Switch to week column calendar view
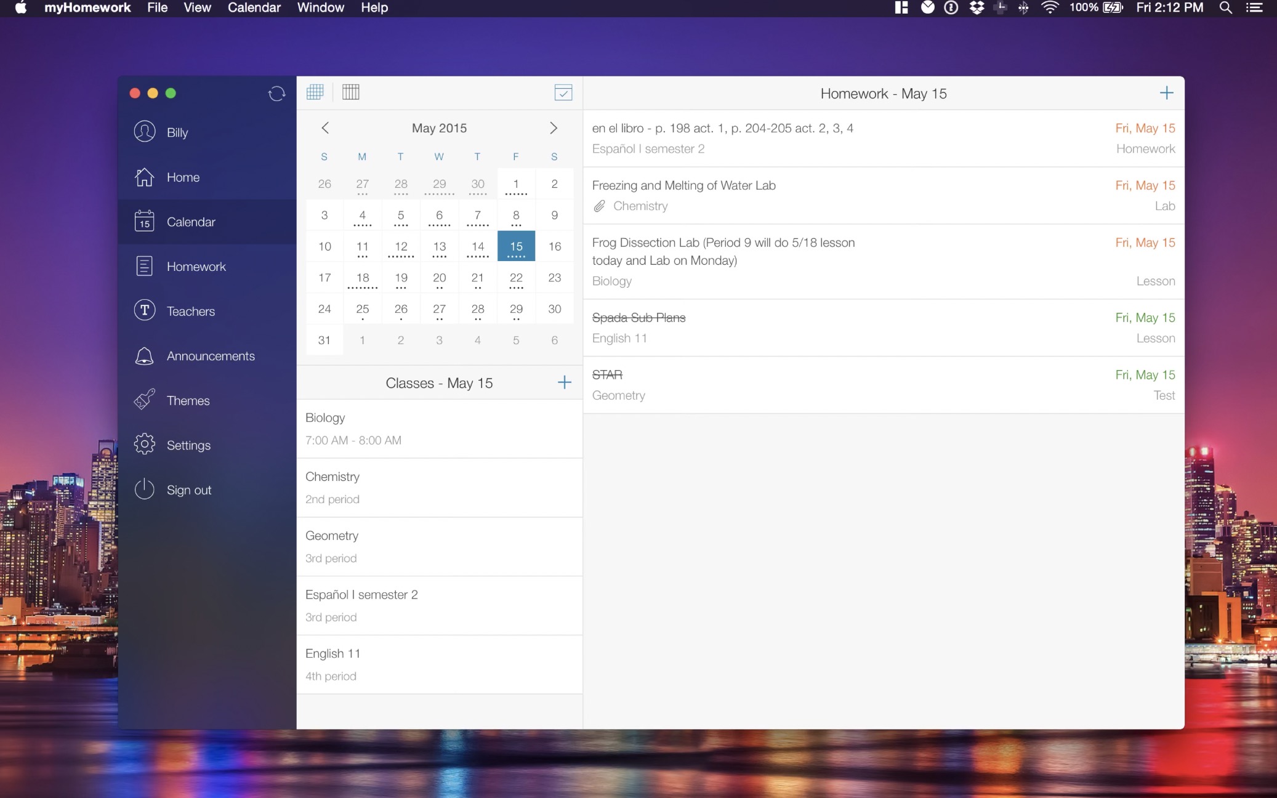The width and height of the screenshot is (1277, 798). tap(350, 92)
